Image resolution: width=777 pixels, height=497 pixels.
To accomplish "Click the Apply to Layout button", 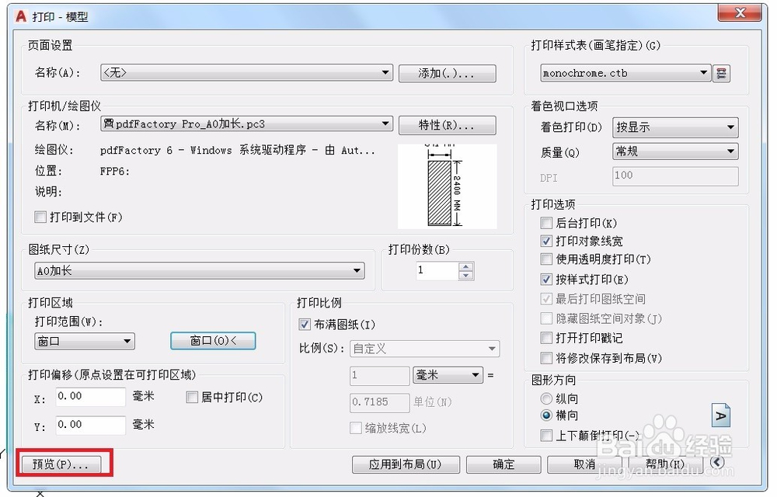I will pyautogui.click(x=406, y=464).
